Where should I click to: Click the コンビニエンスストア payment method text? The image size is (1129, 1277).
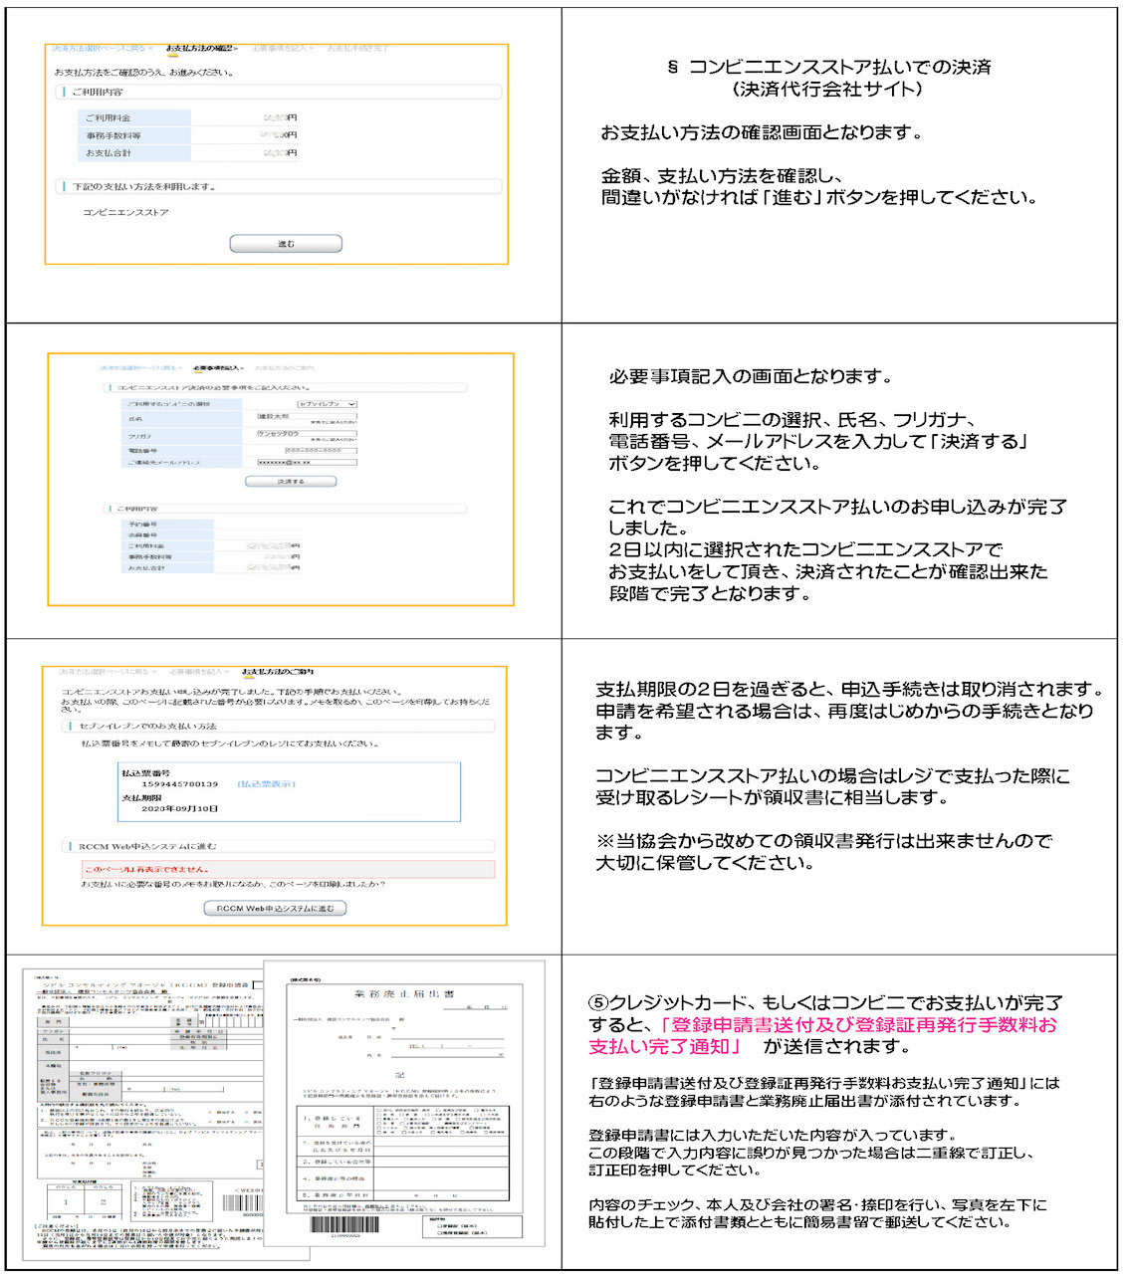(125, 212)
